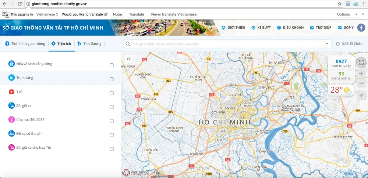
Task: Check the Trạm xăng checkbox
Action: pyautogui.click(x=112, y=79)
